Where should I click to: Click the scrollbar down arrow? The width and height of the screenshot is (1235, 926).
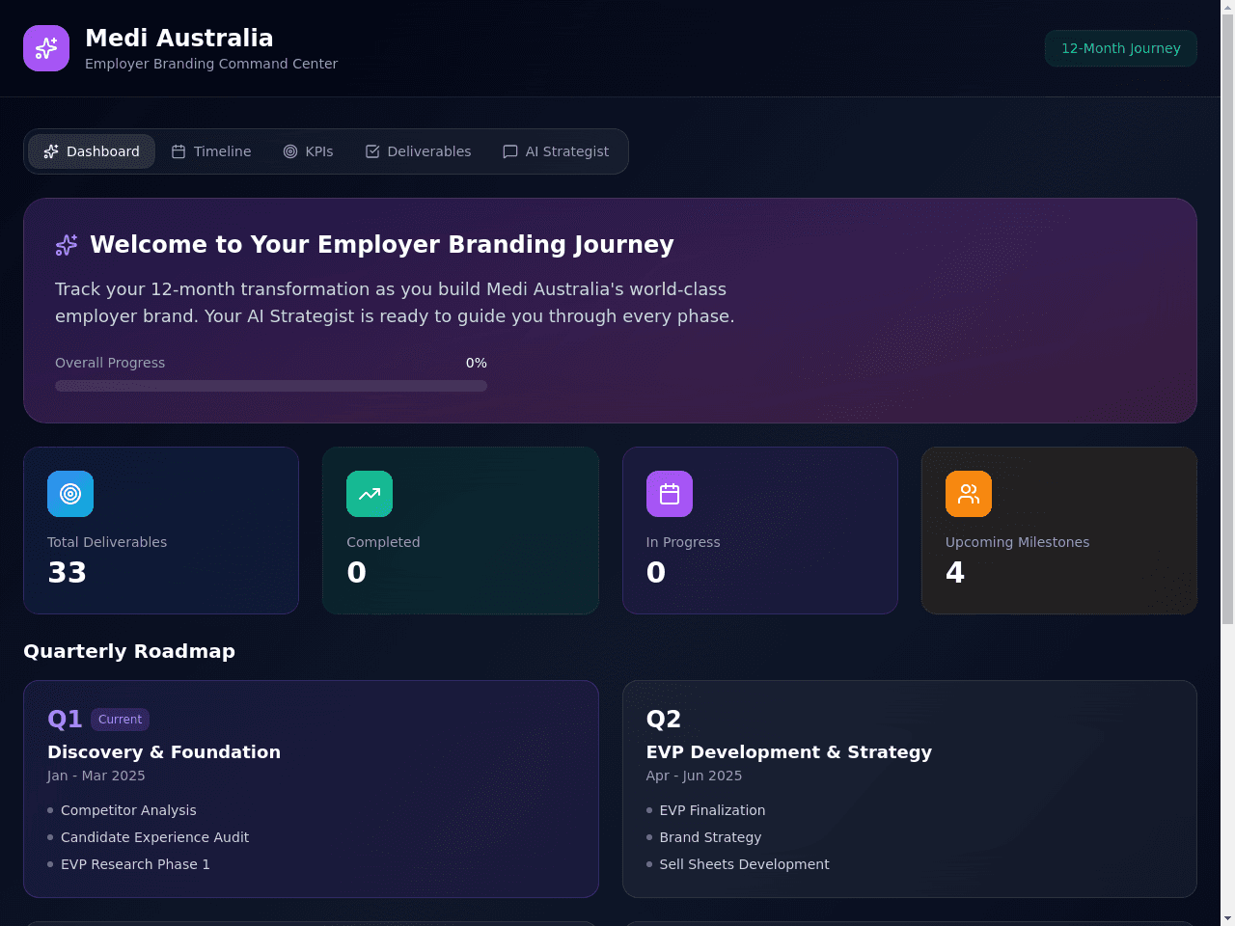[x=1227, y=918]
